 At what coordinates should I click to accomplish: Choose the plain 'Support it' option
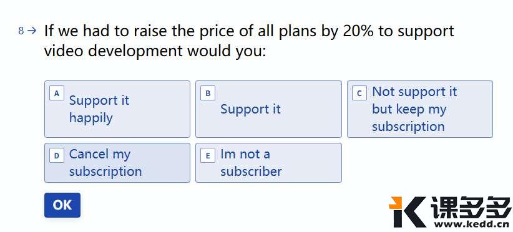[x=268, y=109]
